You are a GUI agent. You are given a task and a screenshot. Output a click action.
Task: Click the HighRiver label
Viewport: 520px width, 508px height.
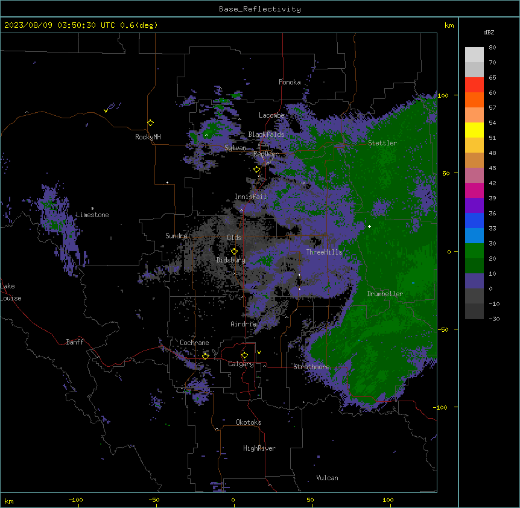259,448
